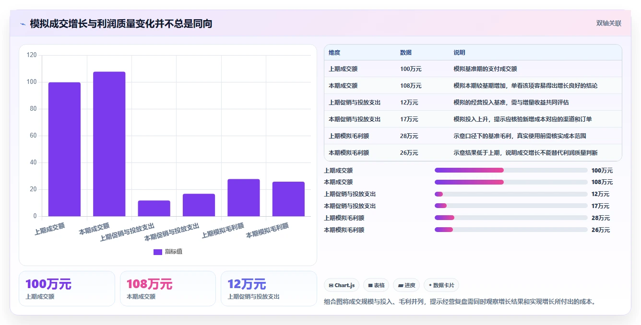641x325 pixels.
Task: Click the footer note starting 组合图将成交规模
Action: point(461,302)
